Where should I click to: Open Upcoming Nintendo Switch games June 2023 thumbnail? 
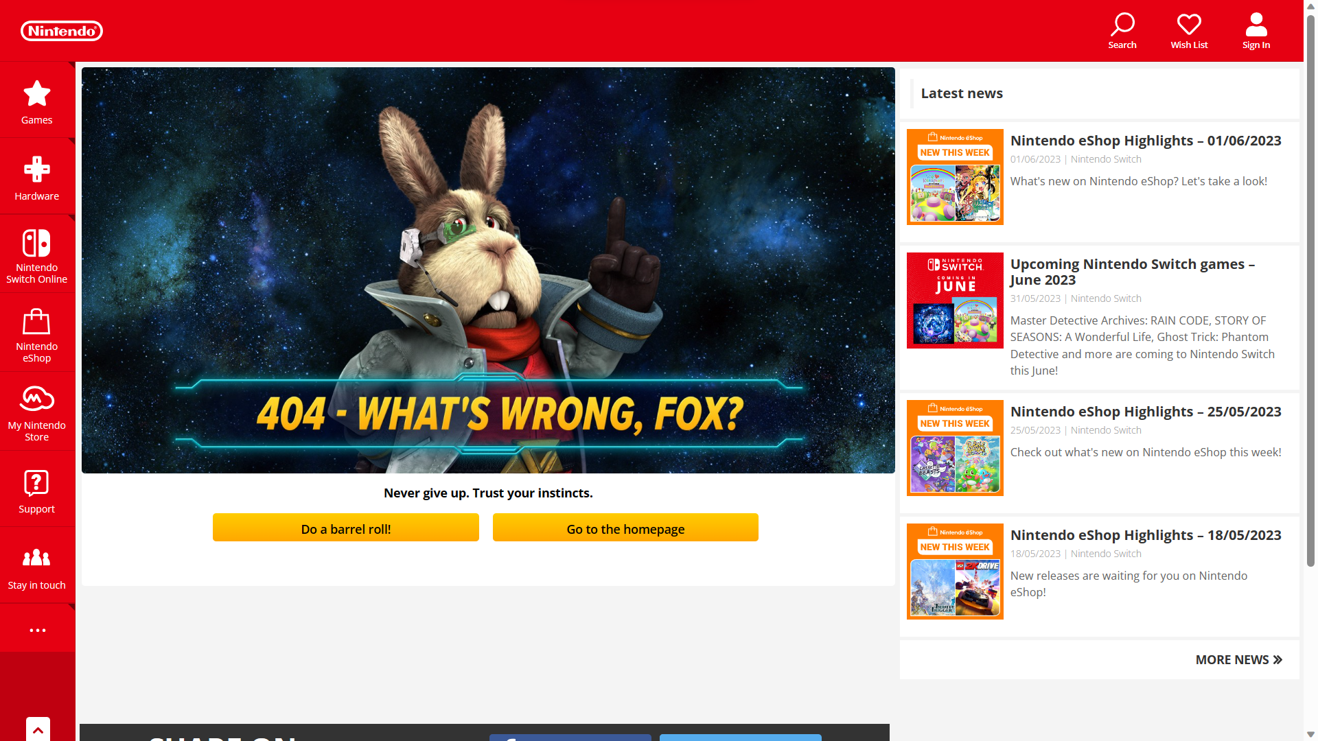pyautogui.click(x=955, y=301)
